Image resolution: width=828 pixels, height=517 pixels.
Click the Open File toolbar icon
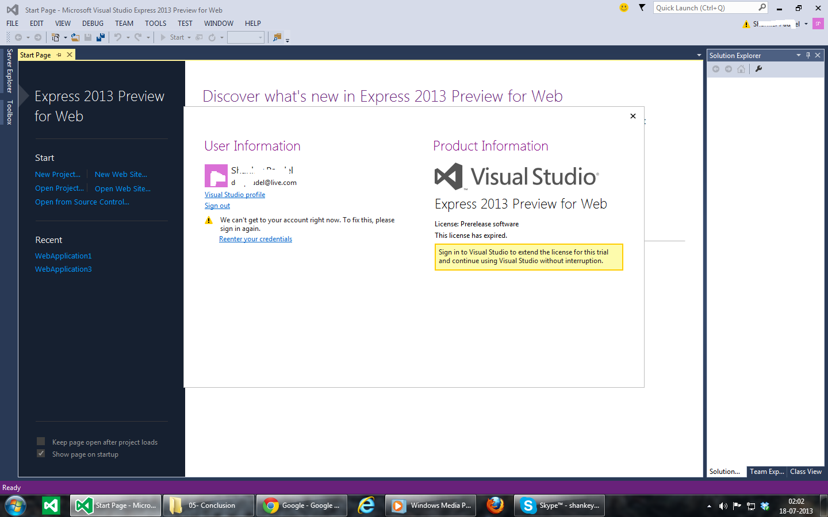click(75, 37)
